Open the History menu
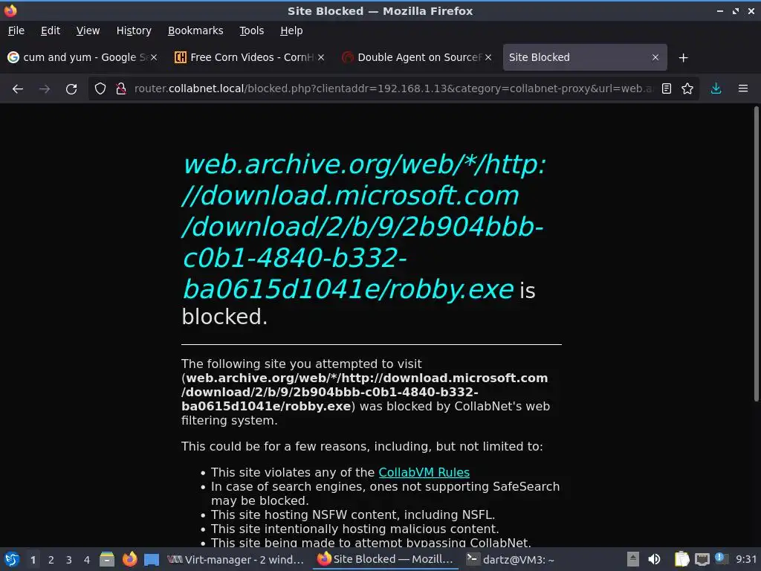The height and width of the screenshot is (571, 761). tap(134, 30)
